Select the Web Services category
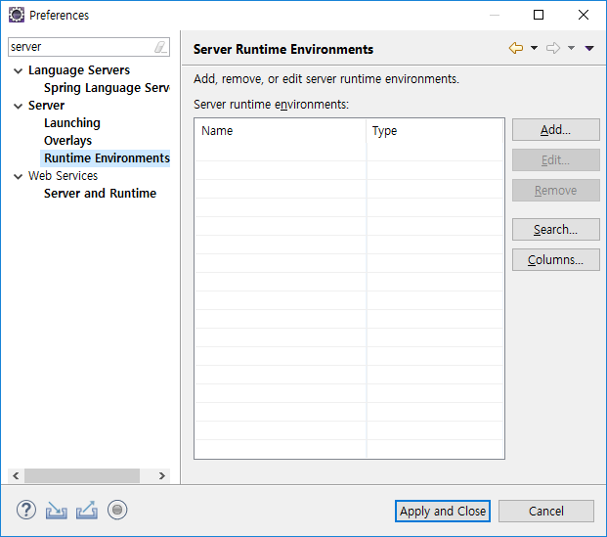This screenshot has width=607, height=537. (63, 176)
